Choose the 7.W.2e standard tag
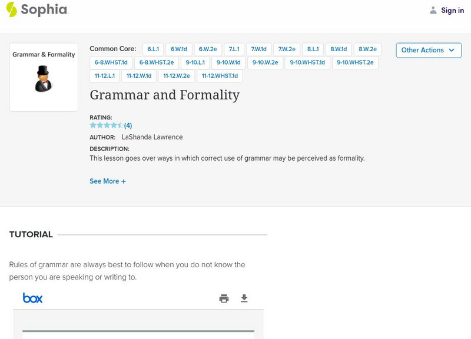Screen dimensions: 471x339 click(287, 49)
